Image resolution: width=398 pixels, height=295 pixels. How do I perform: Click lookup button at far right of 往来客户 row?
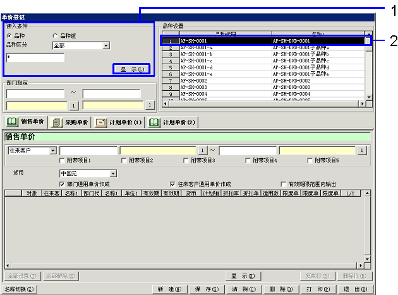pos(363,151)
